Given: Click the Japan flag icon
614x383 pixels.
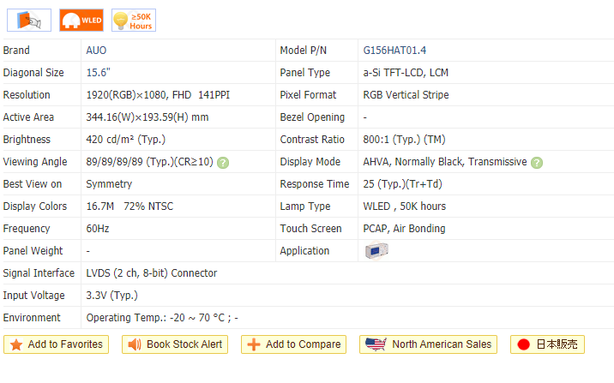Looking at the screenshot, I should pos(523,344).
